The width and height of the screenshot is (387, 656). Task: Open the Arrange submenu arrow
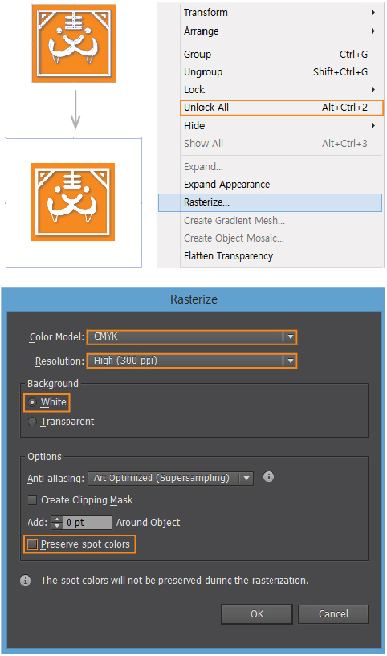[373, 31]
